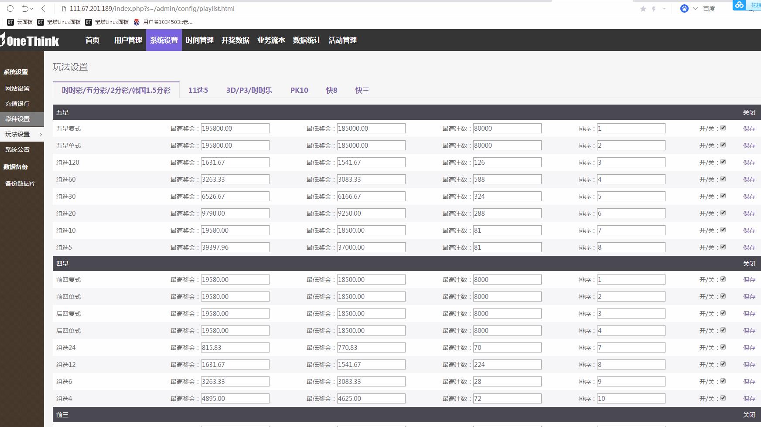The image size is (761, 427).
Task: Expand the 玩法设置 sidebar chevron
Action: (x=41, y=134)
